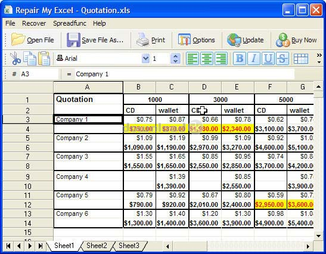This screenshot has width=326, height=254.
Task: Open the Arial font dropdown
Action: [x=145, y=58]
